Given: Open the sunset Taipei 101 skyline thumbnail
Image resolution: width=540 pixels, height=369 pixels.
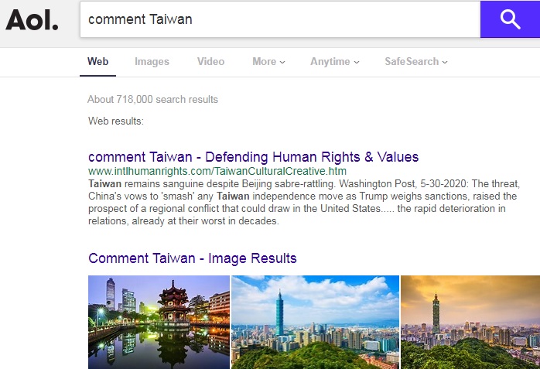Looking at the screenshot, I should pos(470,322).
